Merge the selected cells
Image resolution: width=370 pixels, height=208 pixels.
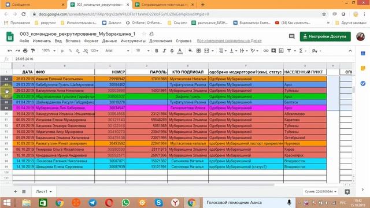tap(206, 51)
